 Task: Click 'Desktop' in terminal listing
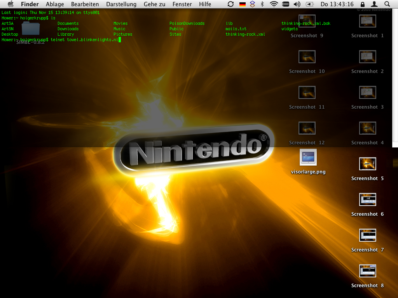coord(10,34)
